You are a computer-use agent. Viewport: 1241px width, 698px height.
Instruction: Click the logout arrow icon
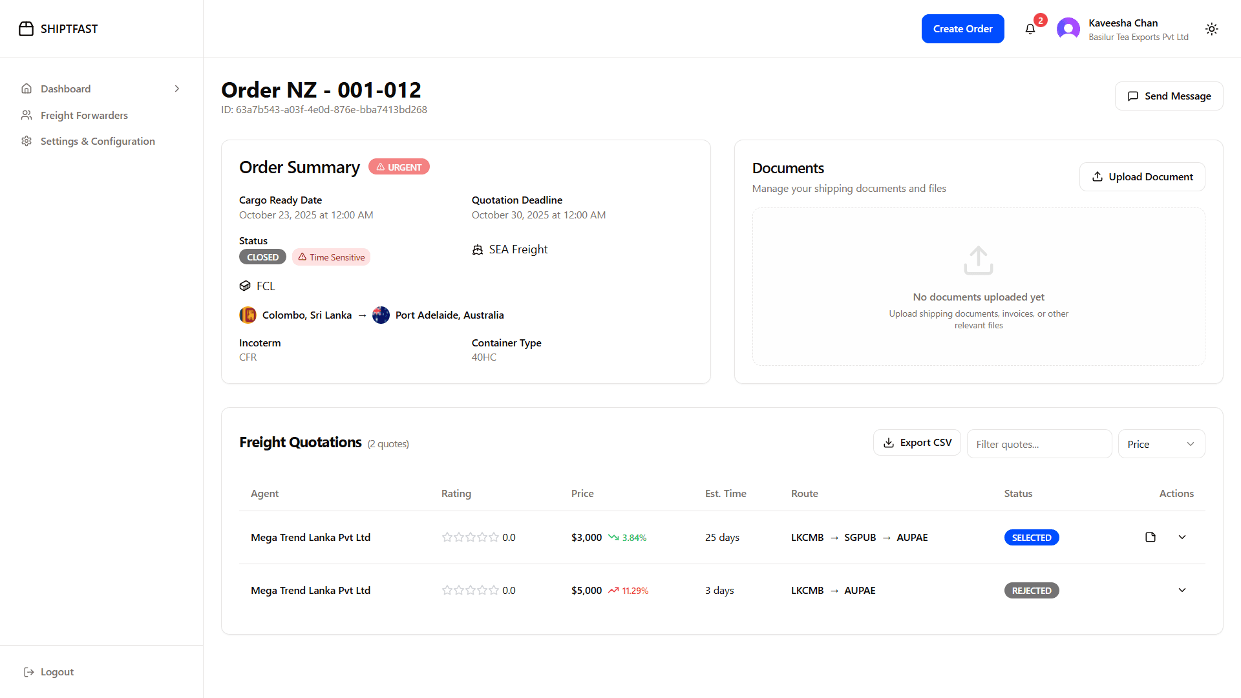click(x=28, y=672)
